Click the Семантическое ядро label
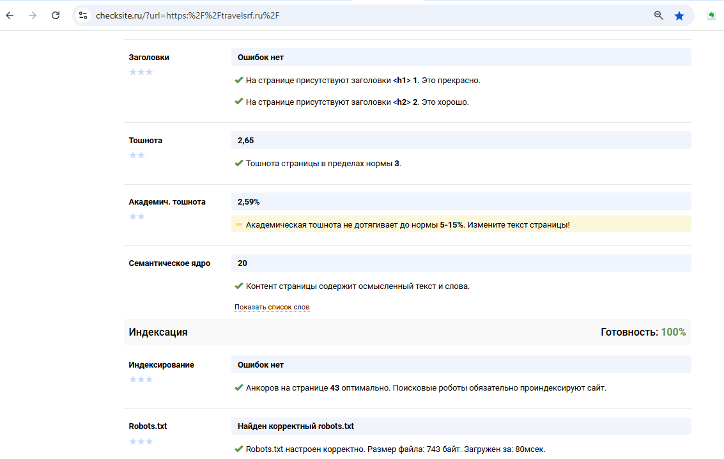 (169, 263)
